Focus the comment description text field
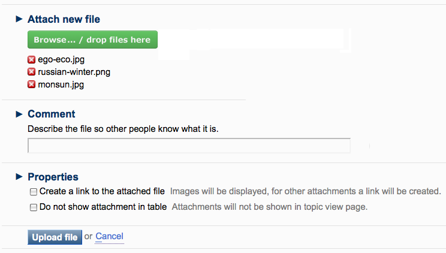446x253 pixels. (189, 146)
